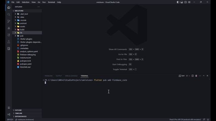Open the Go menu
This screenshot has width=216, height=121.
[x=39, y=2]
